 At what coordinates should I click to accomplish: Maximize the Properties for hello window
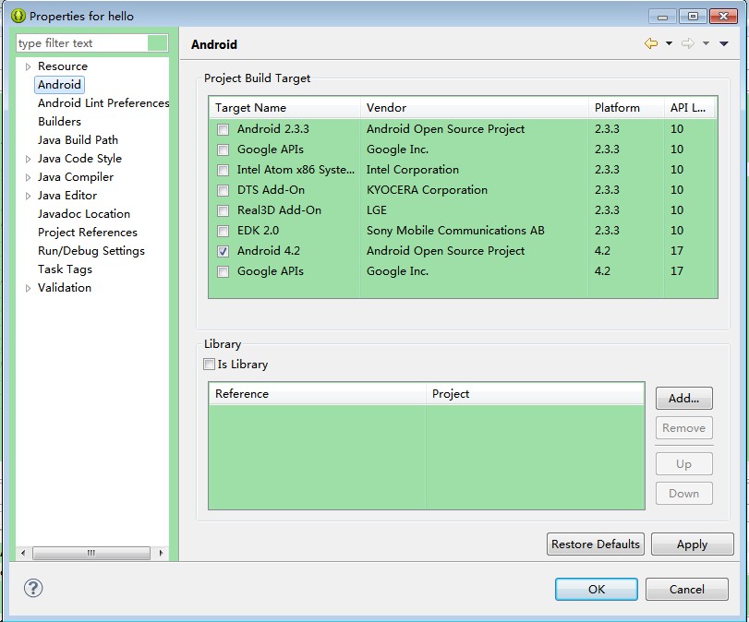click(x=693, y=17)
